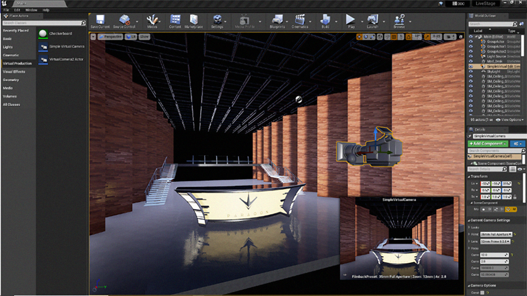The image size is (527, 296).
Task: Click the Build toolbar icon
Action: (325, 20)
